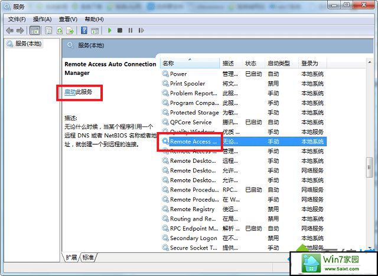
Task: Click gear icon of Routing and Re... row
Action: 165,218
